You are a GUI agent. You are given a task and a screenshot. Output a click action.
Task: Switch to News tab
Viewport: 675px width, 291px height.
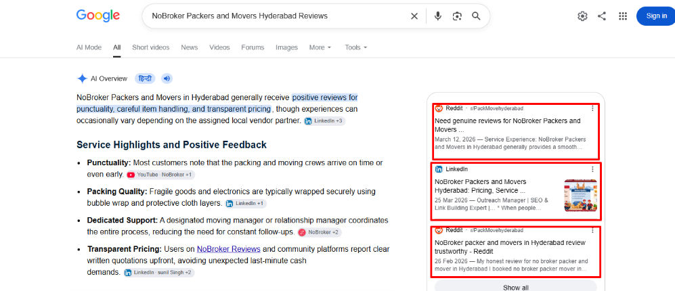(190, 47)
